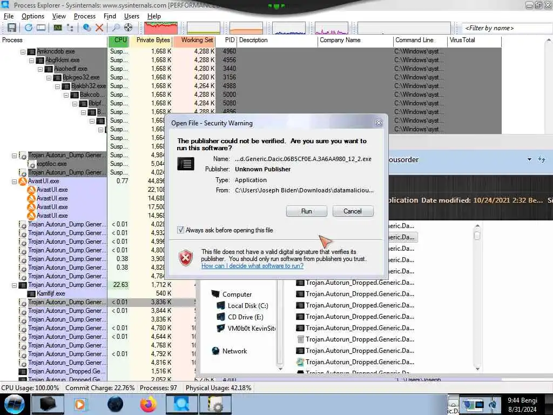Click the Explorer file list scroll up arrow
The height and width of the screenshot is (415, 553).
point(477,226)
